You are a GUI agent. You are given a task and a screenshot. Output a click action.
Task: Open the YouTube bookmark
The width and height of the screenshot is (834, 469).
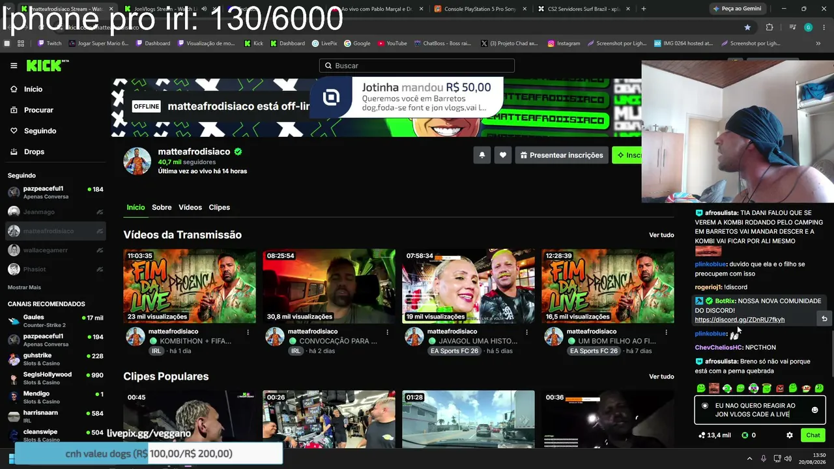(x=392, y=44)
